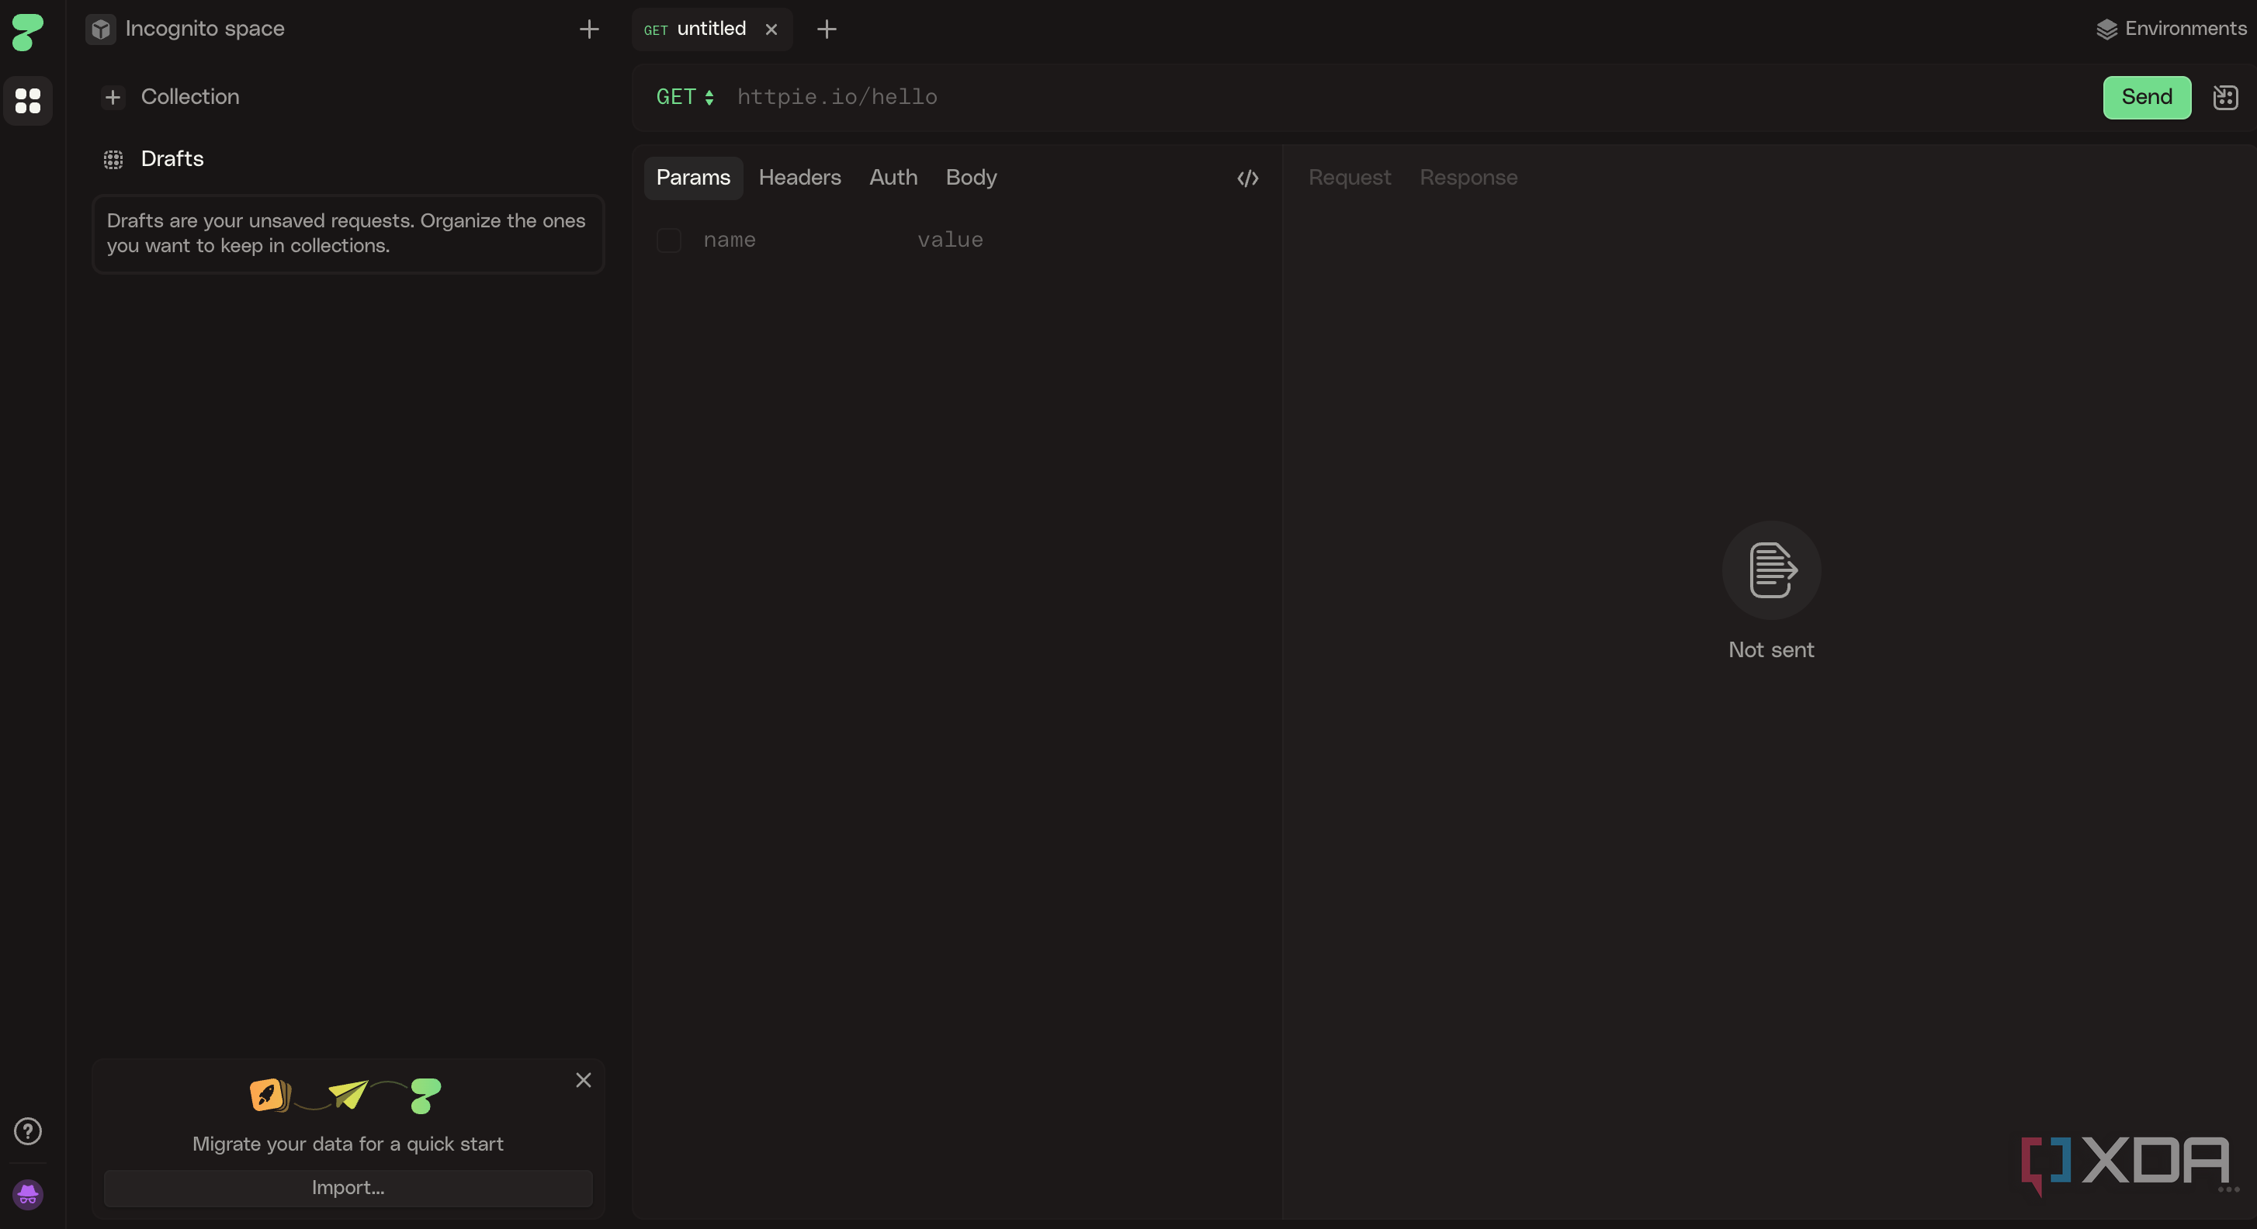Click the plus icon next to Collection
This screenshot has height=1229, width=2257.
[x=112, y=97]
